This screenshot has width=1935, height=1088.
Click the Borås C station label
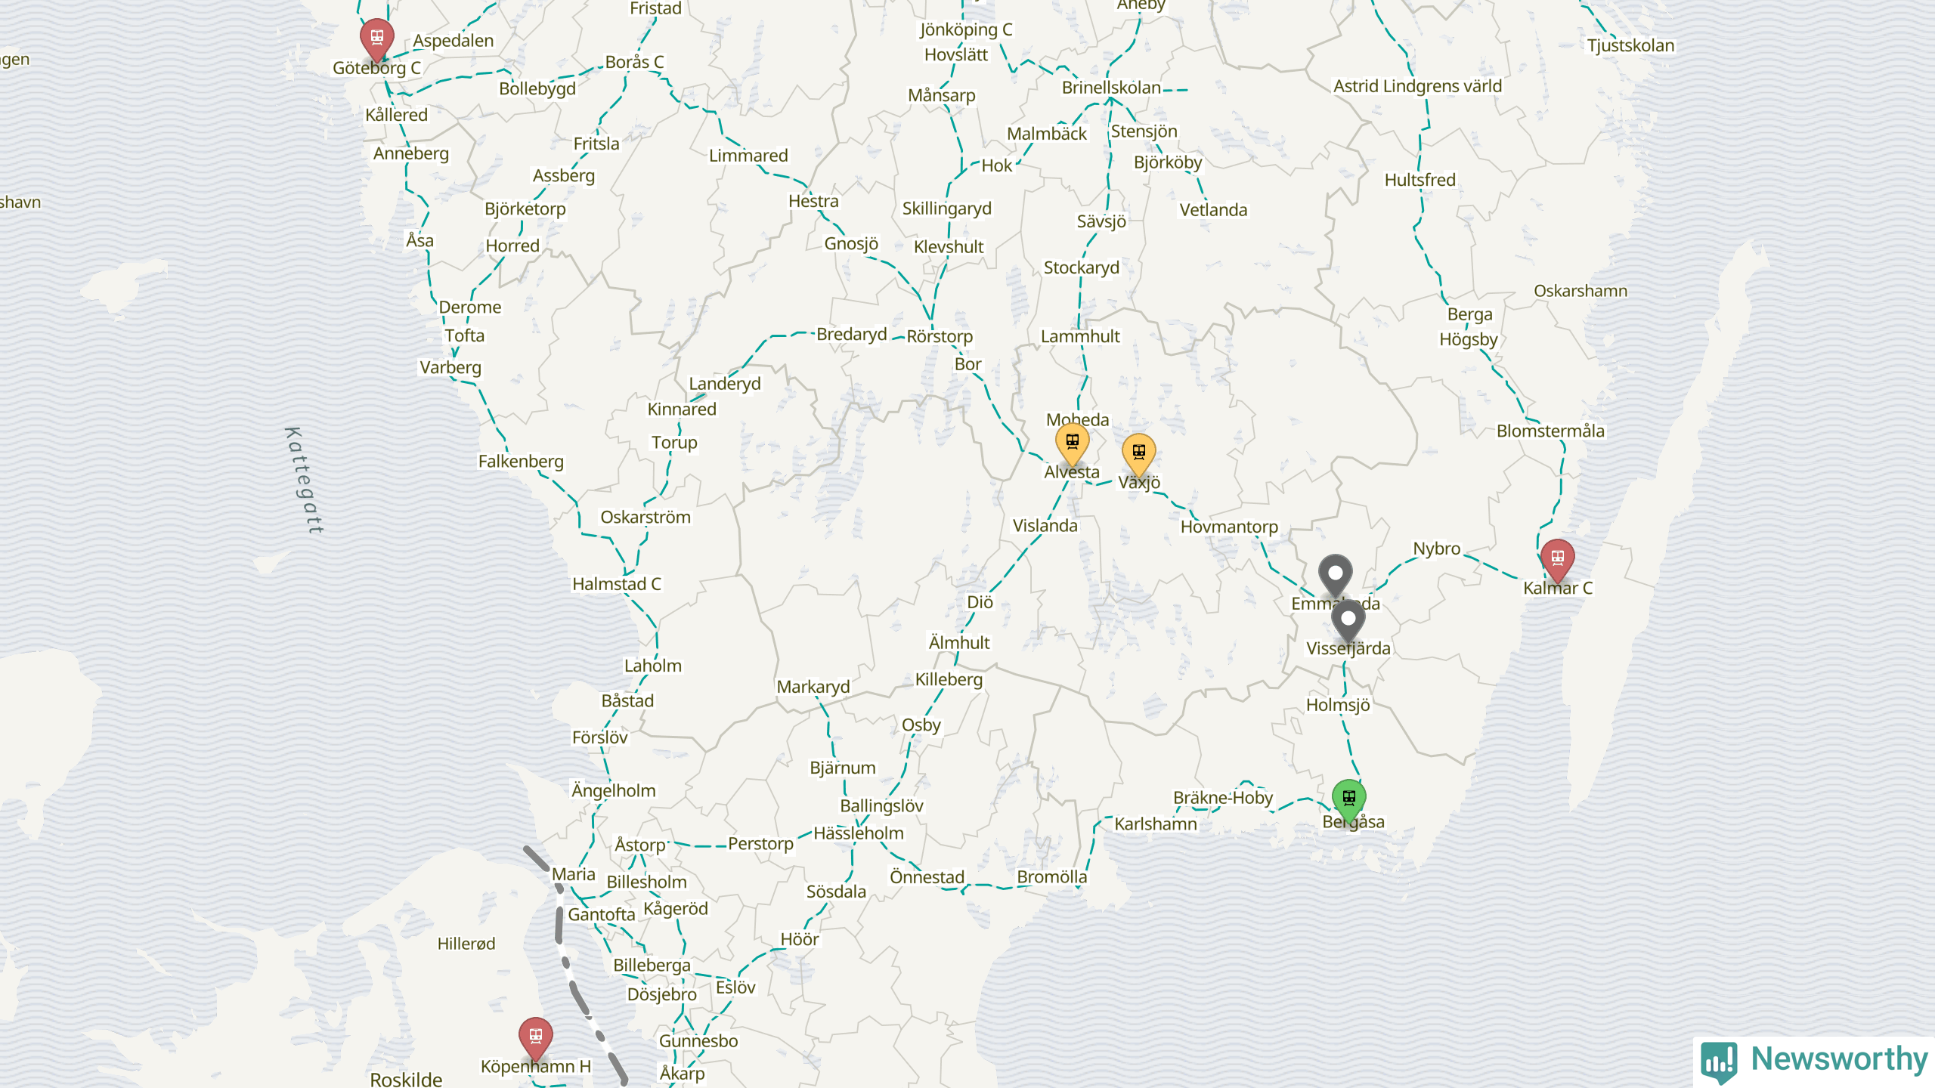click(634, 62)
